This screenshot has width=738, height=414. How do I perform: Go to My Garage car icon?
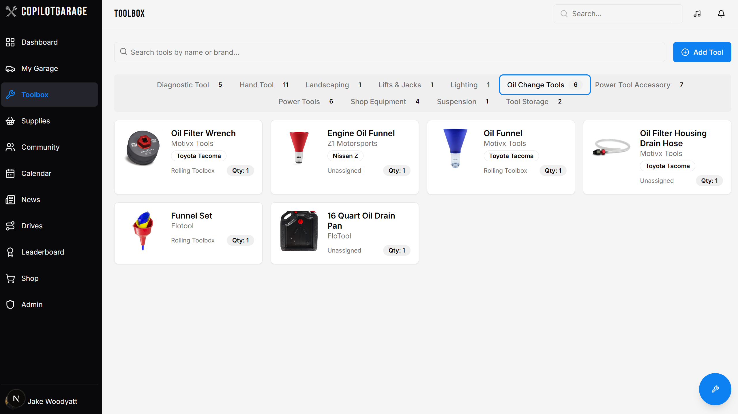pos(10,69)
